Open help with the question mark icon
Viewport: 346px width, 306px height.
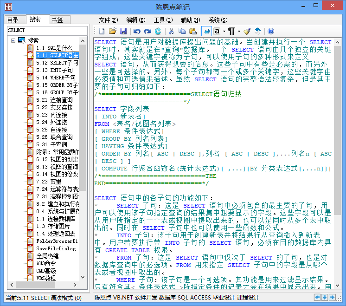[271, 31]
